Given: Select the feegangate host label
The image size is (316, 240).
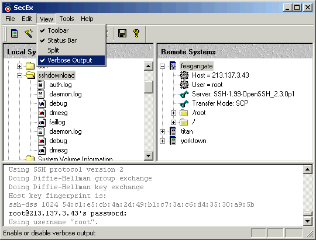Looking at the screenshot, I should [197, 66].
